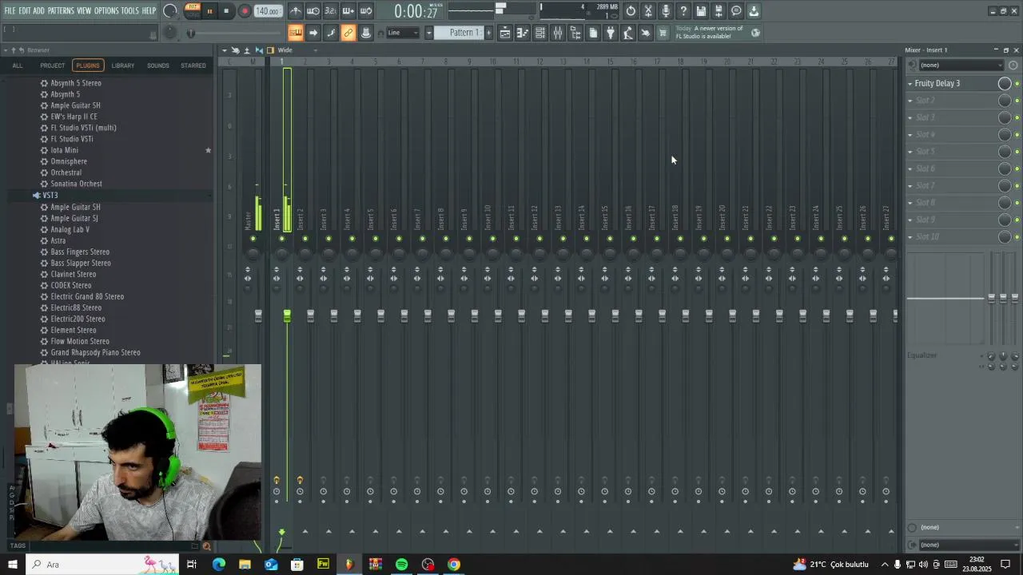Screen dimensions: 1023x575
Task: Click the search icon at browser bottom
Action: click(206, 546)
